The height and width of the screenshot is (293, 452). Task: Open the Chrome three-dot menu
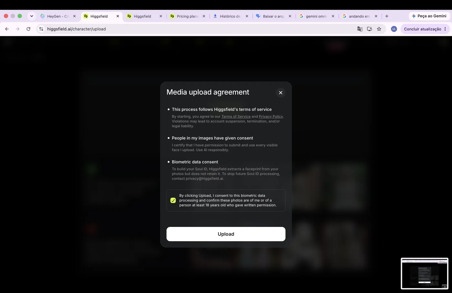[x=445, y=29]
